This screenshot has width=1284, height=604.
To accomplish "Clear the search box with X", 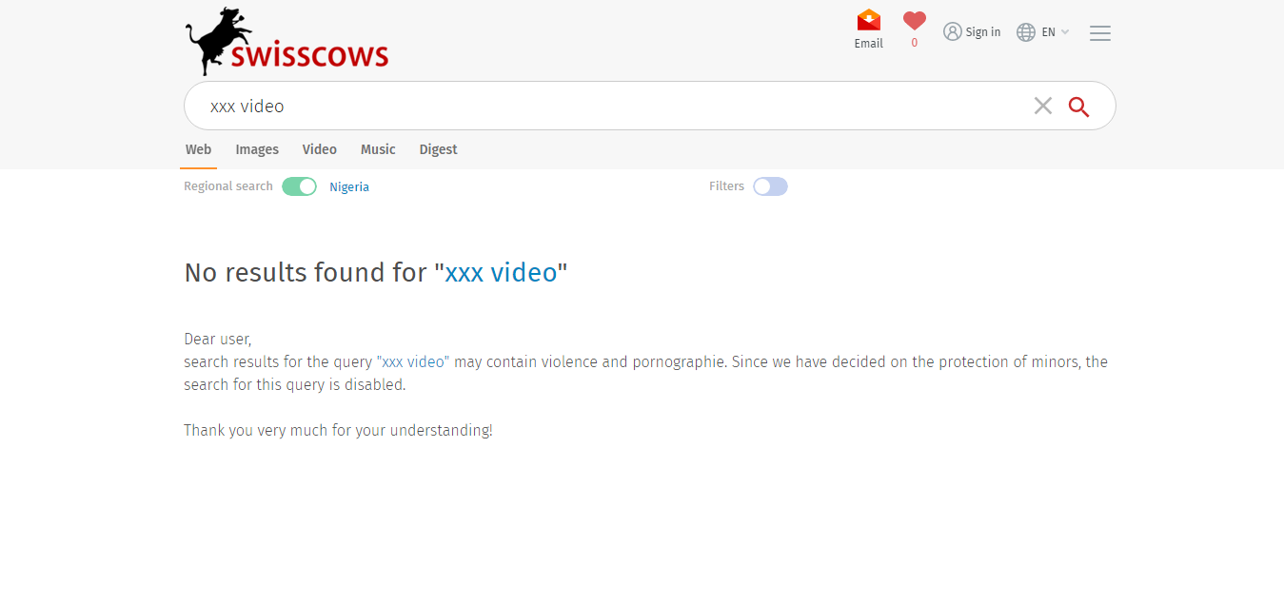I will point(1043,106).
